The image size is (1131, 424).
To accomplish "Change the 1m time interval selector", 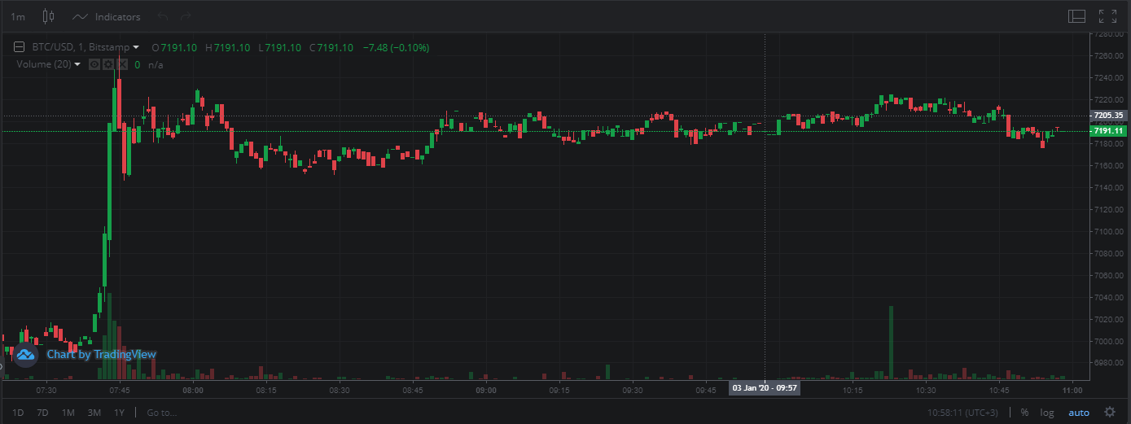I will [x=17, y=16].
